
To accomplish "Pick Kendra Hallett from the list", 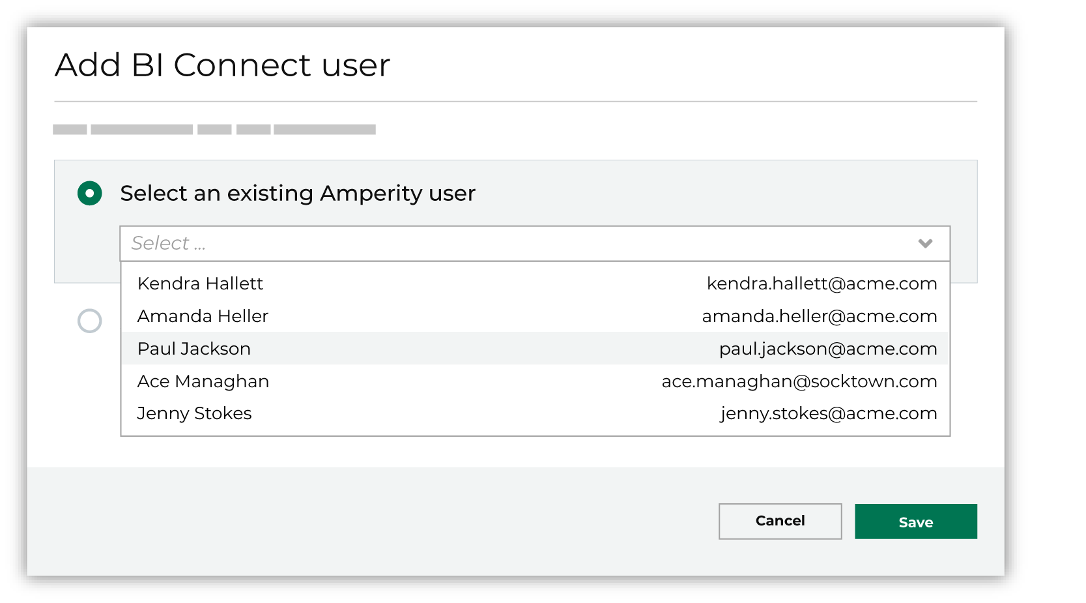I will click(535, 284).
